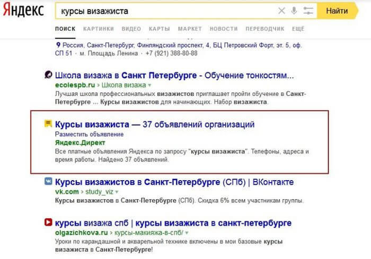Screen dimensions: 371x259
Task: Click snippet starting Лучшая школа профессиональных визажистов
Action: pyautogui.click(x=181, y=98)
